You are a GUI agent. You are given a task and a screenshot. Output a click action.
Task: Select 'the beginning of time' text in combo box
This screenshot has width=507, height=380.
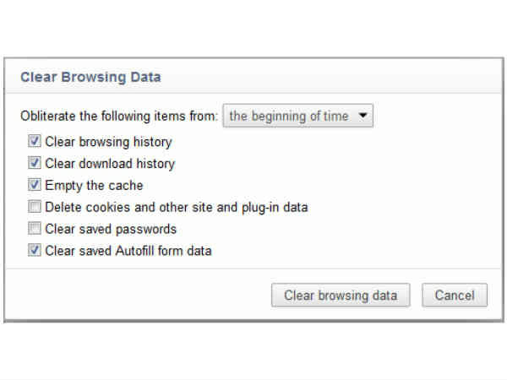(x=288, y=117)
